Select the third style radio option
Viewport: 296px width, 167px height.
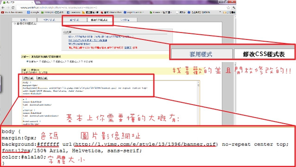[x=54, y=62]
